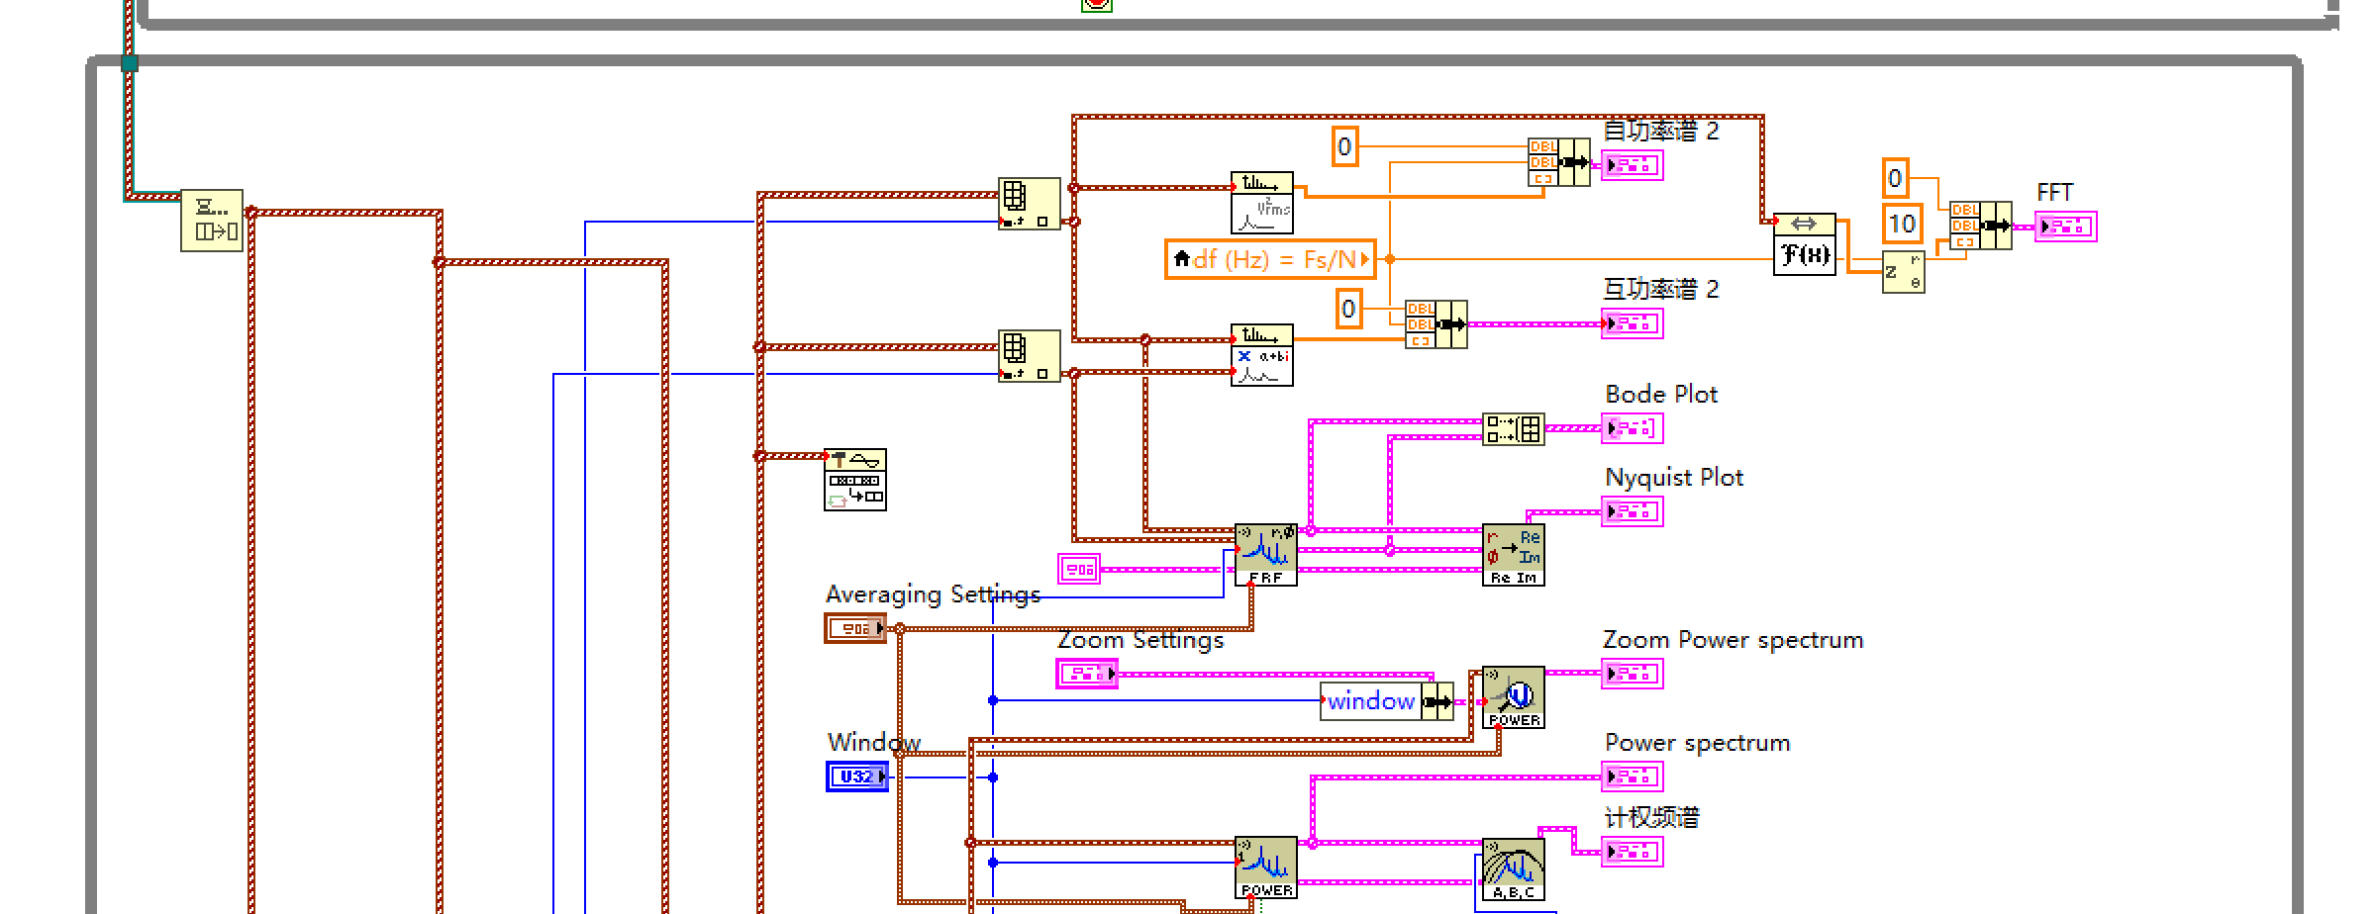Select the complex to polar z r θ node
The width and height of the screenshot is (2378, 914).
pos(1904,272)
